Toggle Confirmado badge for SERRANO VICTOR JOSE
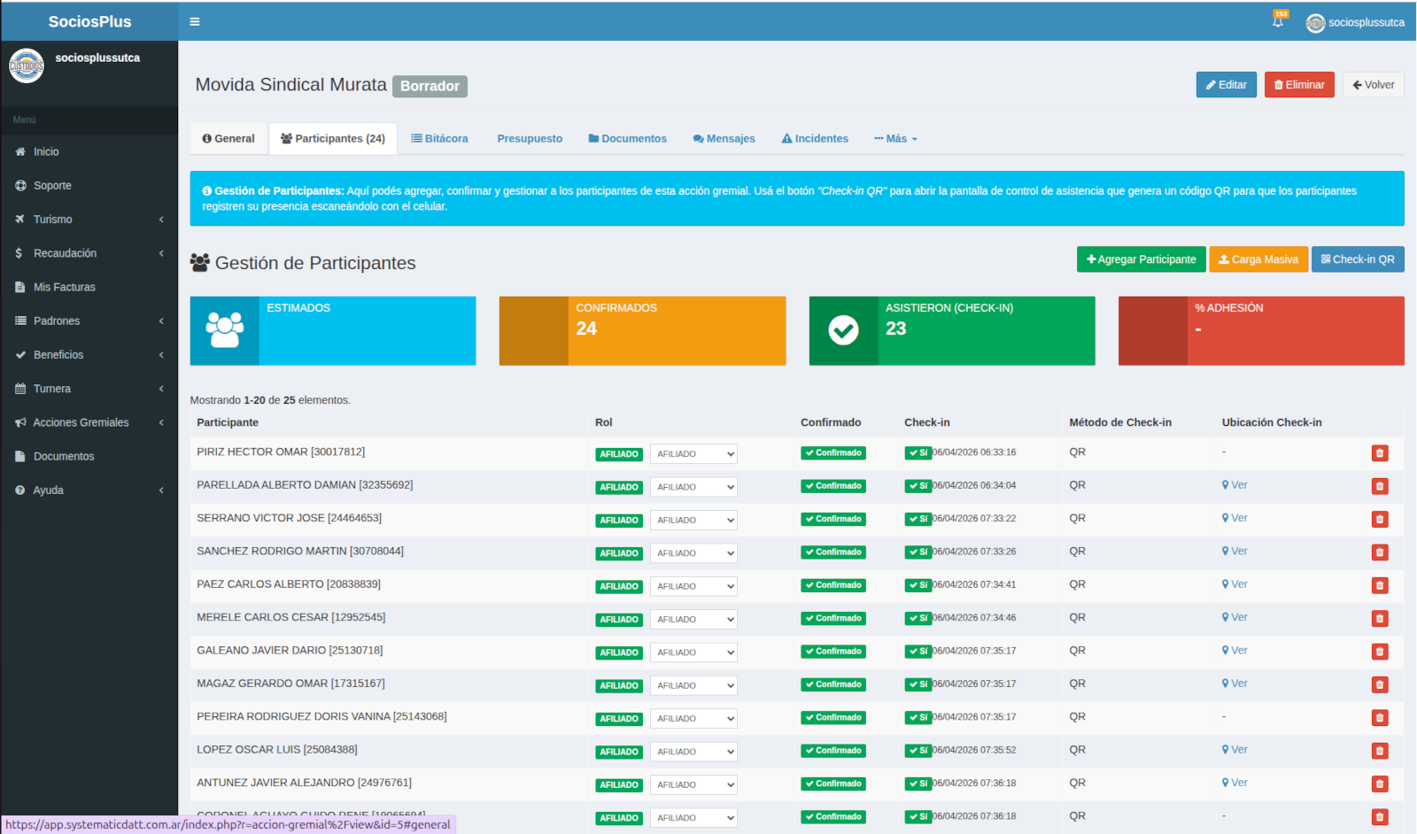This screenshot has width=1417, height=834. [833, 519]
